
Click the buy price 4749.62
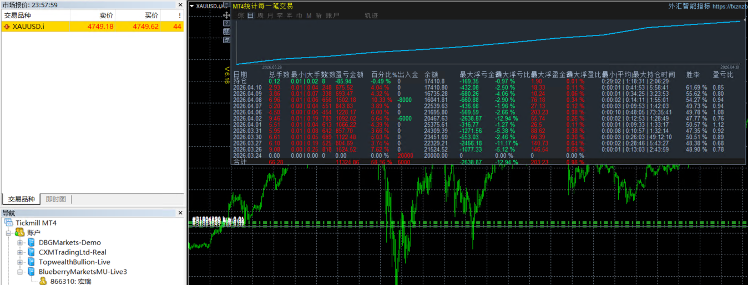point(145,26)
